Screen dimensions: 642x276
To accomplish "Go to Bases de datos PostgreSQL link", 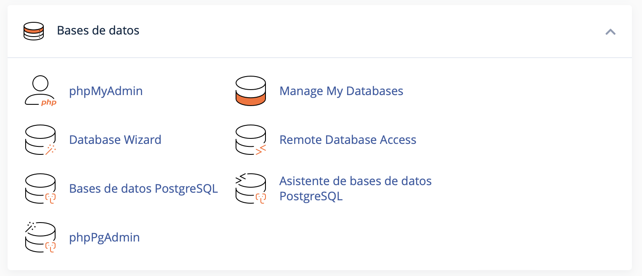I will 143,188.
